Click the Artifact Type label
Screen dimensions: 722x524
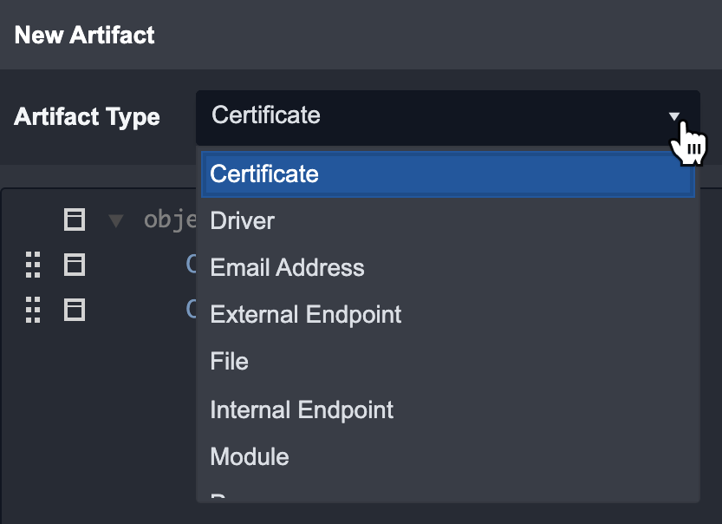pos(87,117)
